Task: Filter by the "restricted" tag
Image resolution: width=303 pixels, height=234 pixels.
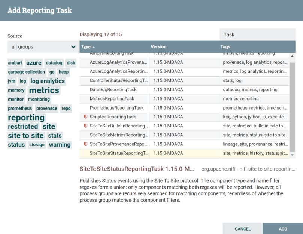Action: [x=23, y=126]
